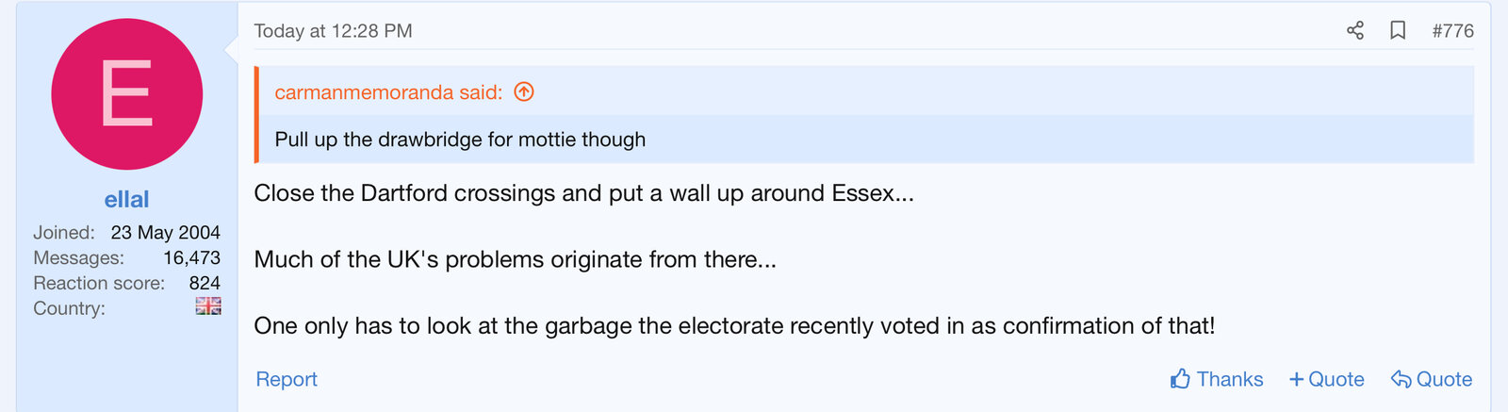Report this post
Screen dimensions: 1508x412
[287, 379]
